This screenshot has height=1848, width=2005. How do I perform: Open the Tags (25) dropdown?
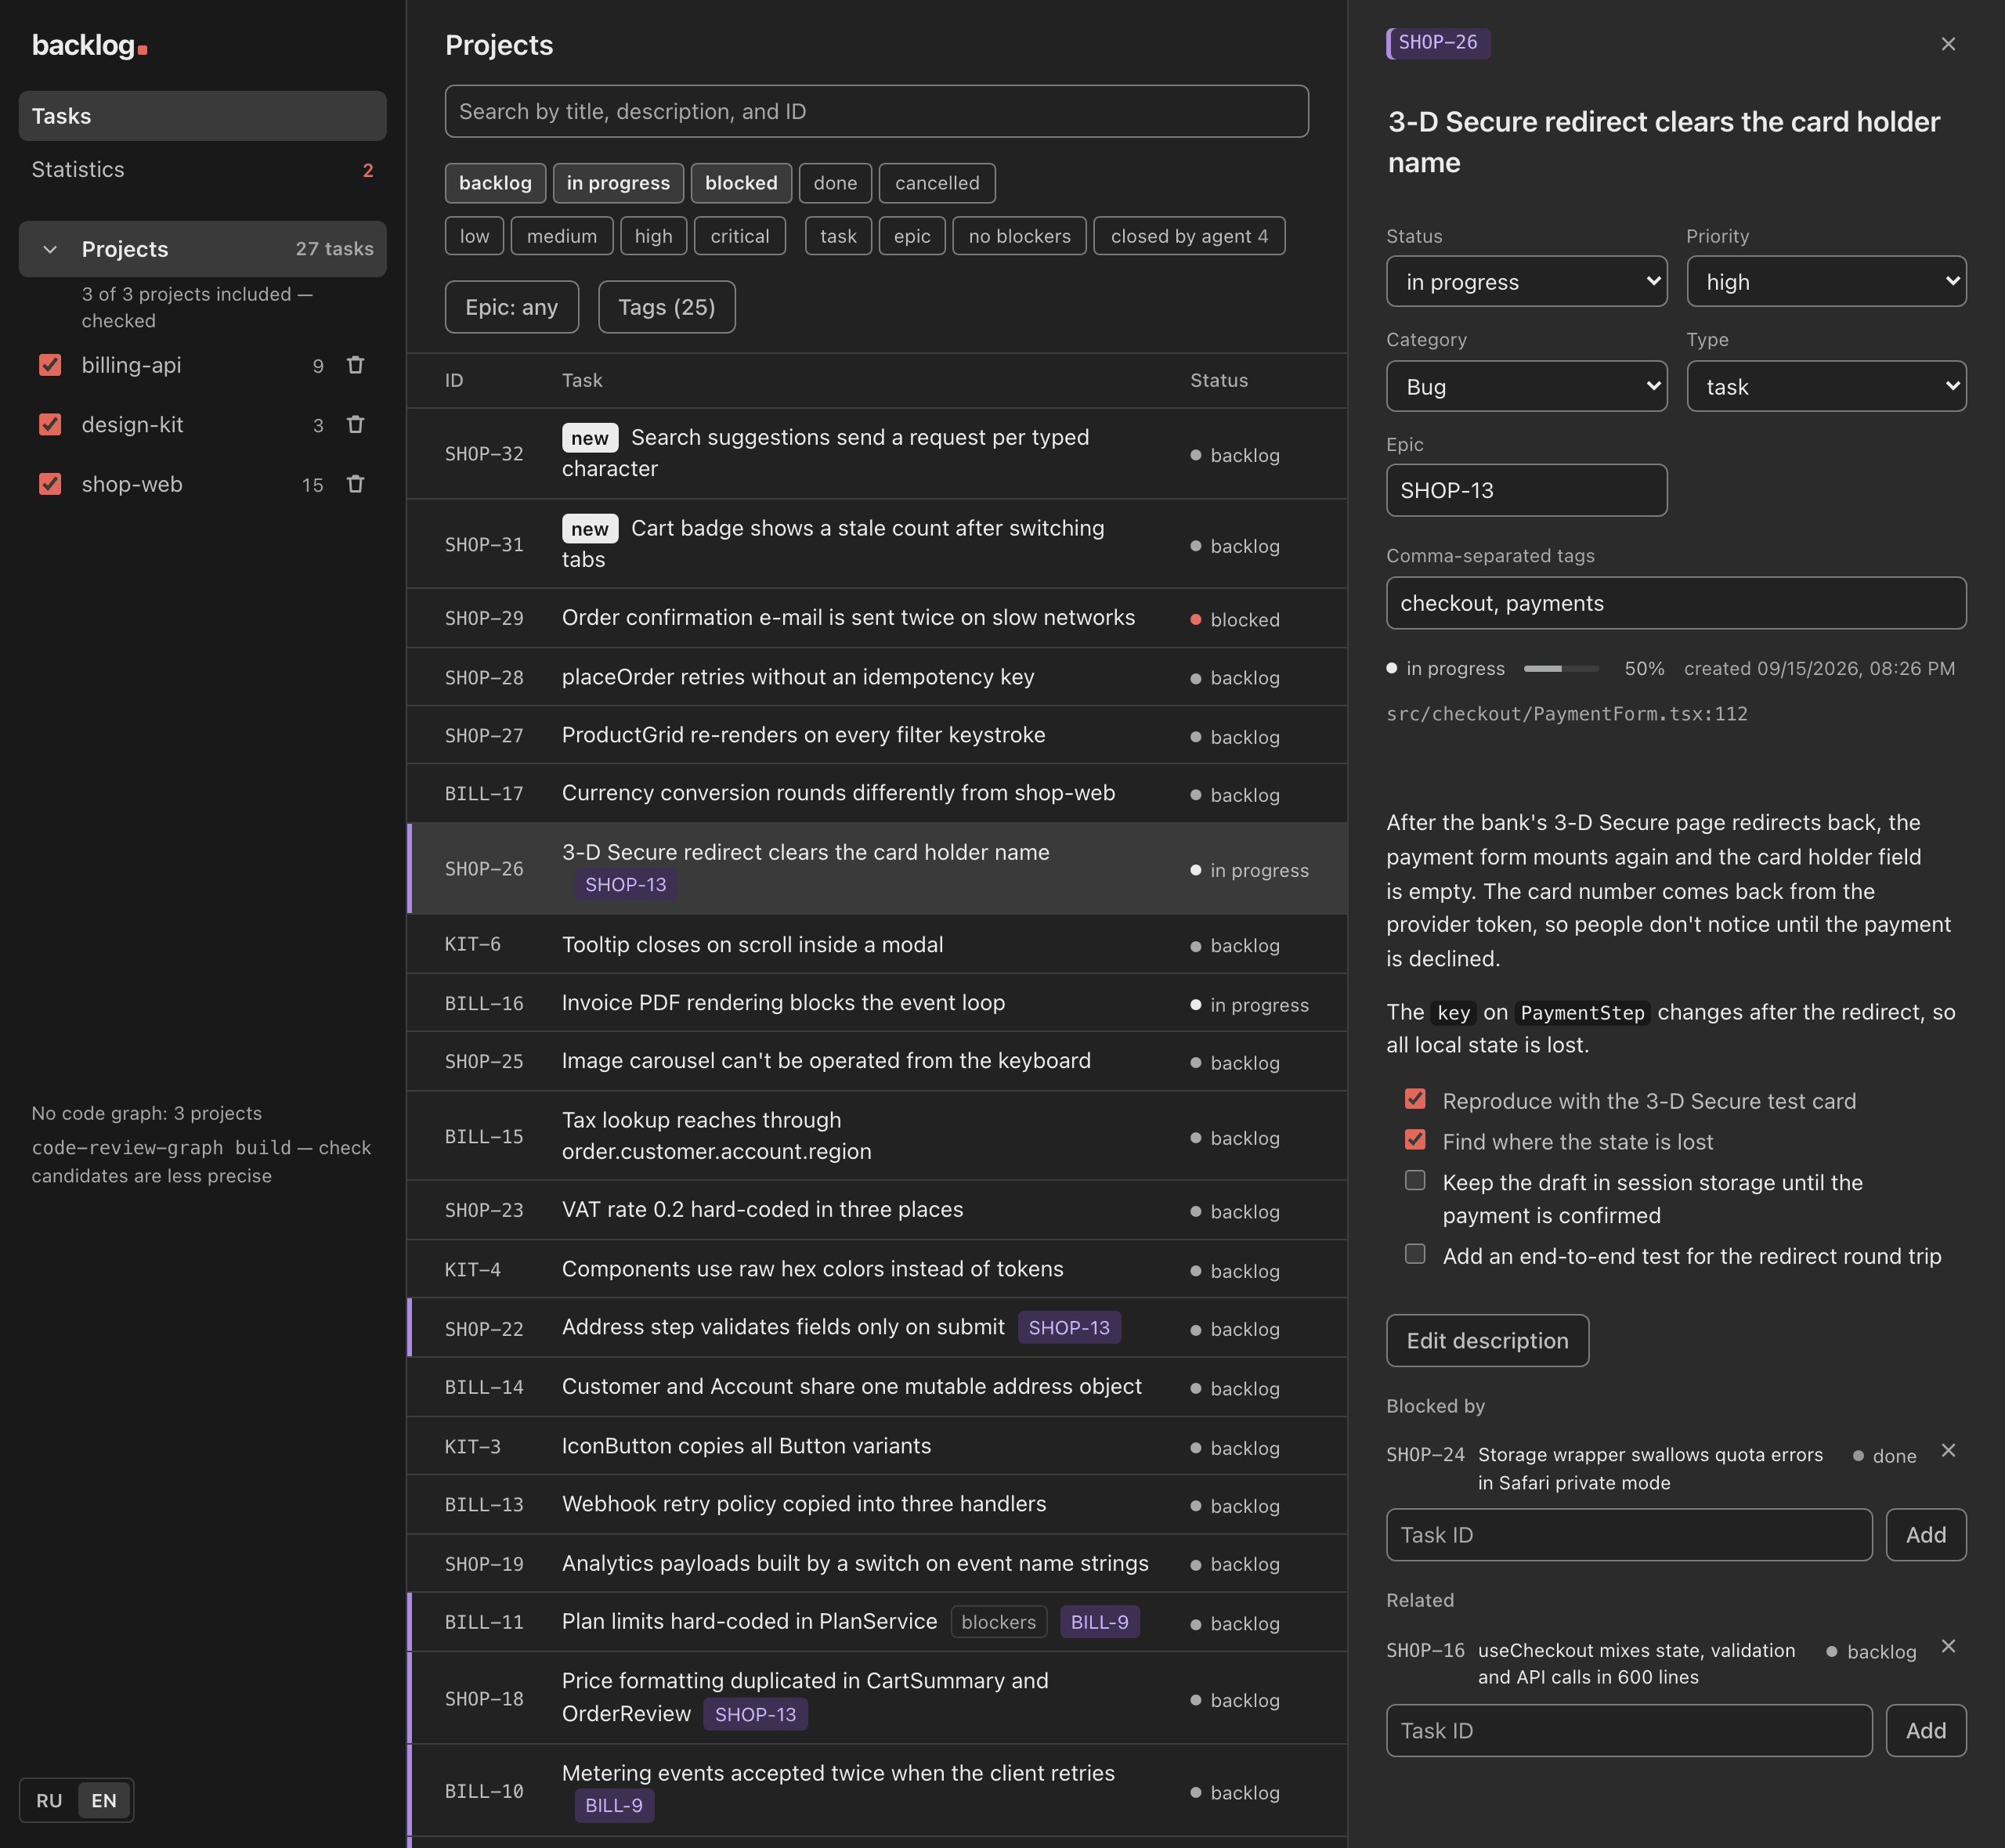[666, 307]
